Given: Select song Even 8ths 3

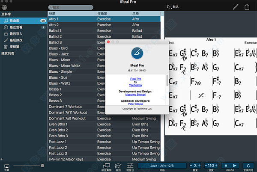Looking at the screenshot, I should pyautogui.click(x=104, y=136).
